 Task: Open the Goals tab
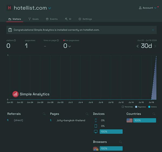33,19
